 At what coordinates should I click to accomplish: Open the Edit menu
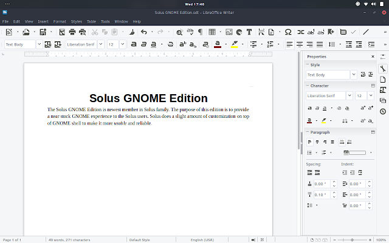point(16,22)
